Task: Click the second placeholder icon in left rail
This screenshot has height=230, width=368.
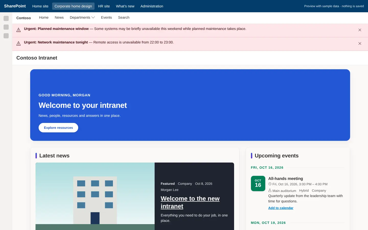Action: [6, 27]
